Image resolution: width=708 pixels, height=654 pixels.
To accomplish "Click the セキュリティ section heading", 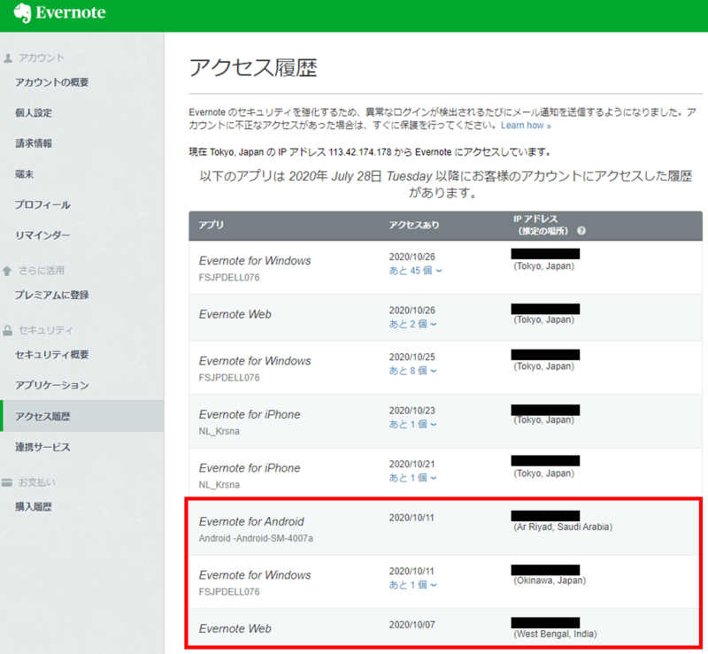I will (x=46, y=330).
